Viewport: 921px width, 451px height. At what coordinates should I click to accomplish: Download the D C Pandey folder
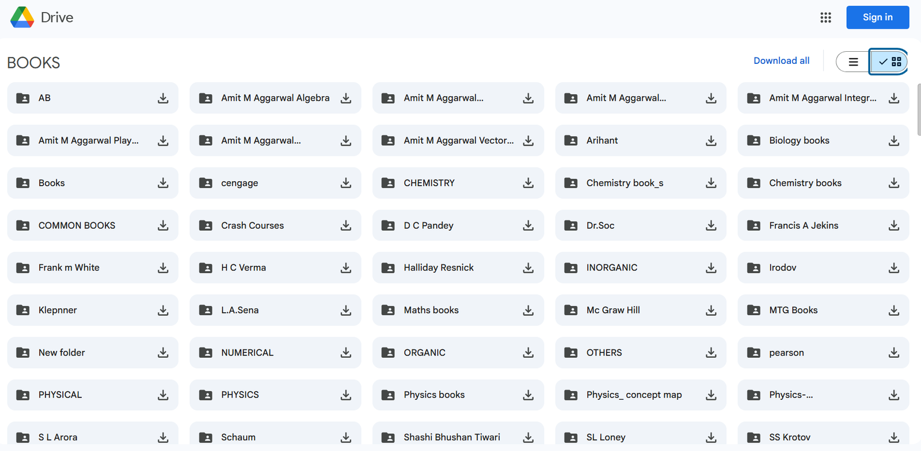pyautogui.click(x=528, y=225)
